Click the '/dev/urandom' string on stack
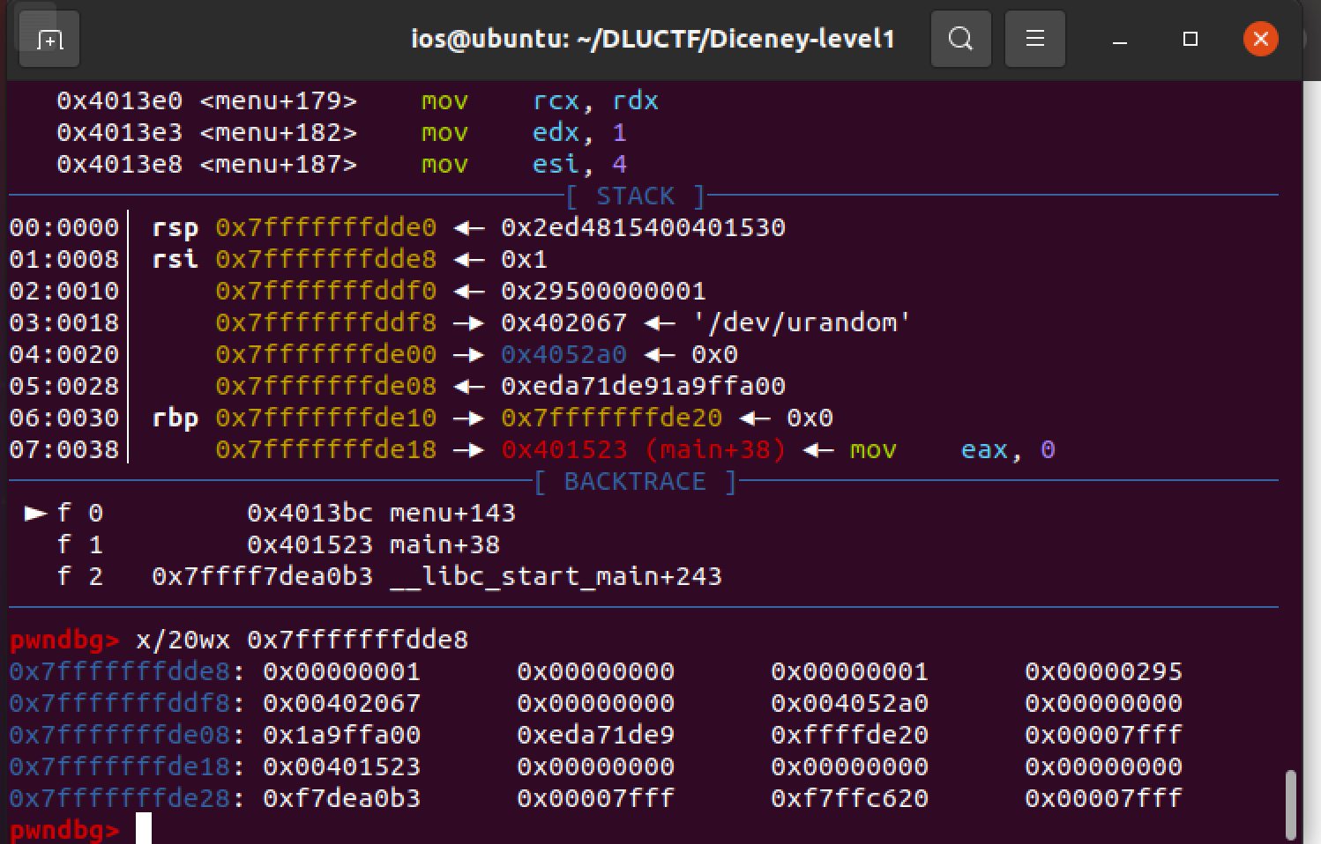 802,322
